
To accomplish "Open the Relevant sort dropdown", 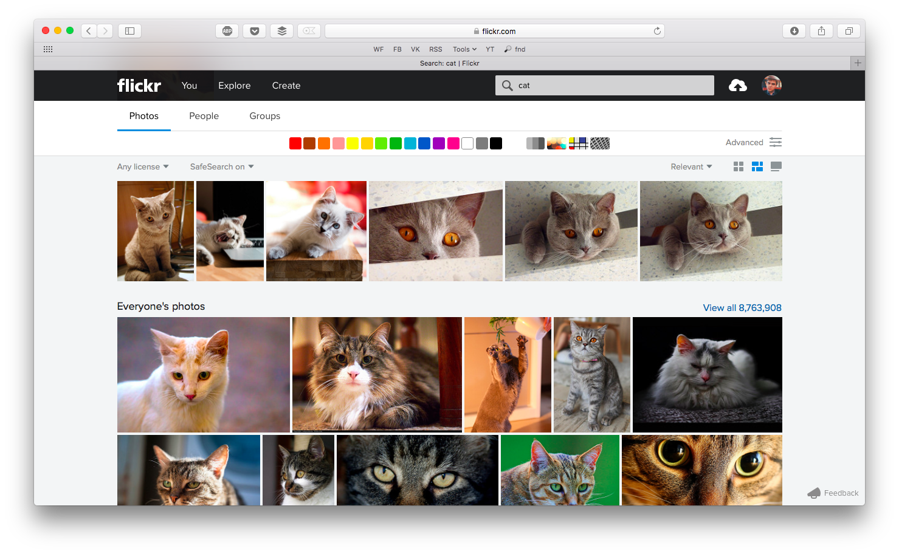I will [x=691, y=166].
